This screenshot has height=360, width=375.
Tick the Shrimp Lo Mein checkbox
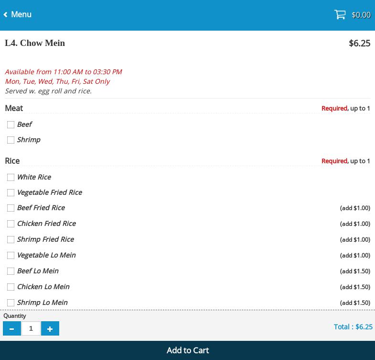tap(11, 303)
